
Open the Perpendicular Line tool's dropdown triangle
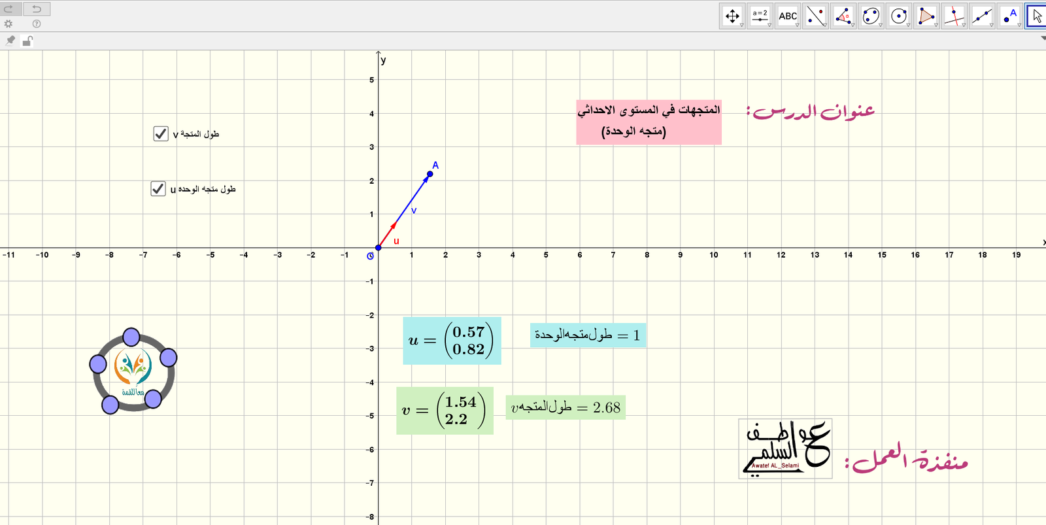tap(964, 25)
